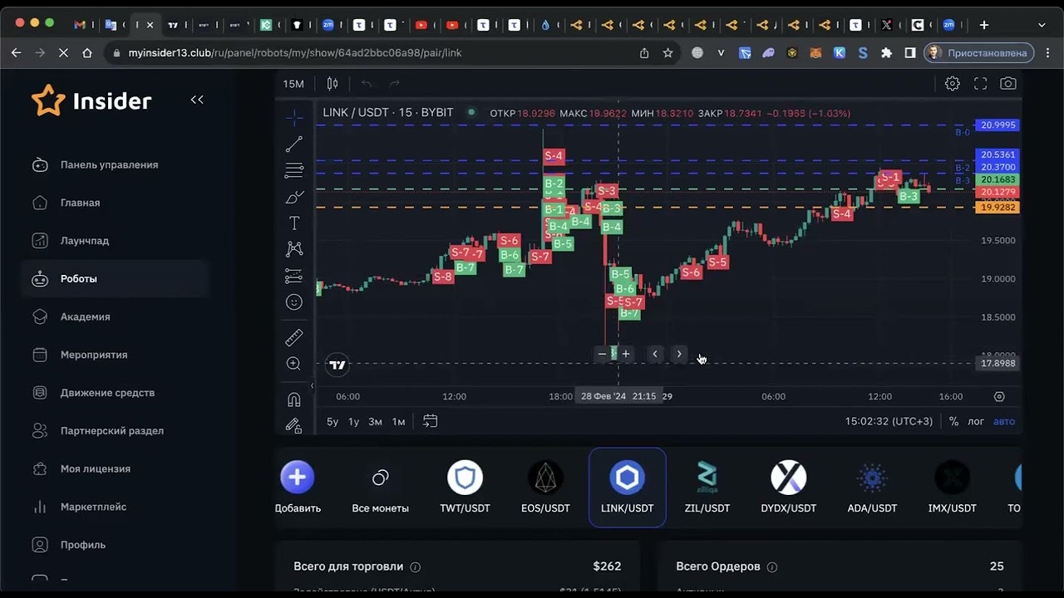Select the crosshair cursor tool
Image resolution: width=1064 pixels, height=598 pixels.
[294, 118]
